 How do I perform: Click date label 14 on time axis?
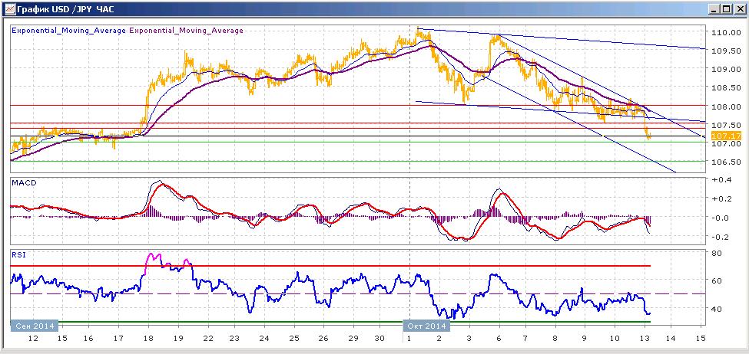pyautogui.click(x=670, y=338)
